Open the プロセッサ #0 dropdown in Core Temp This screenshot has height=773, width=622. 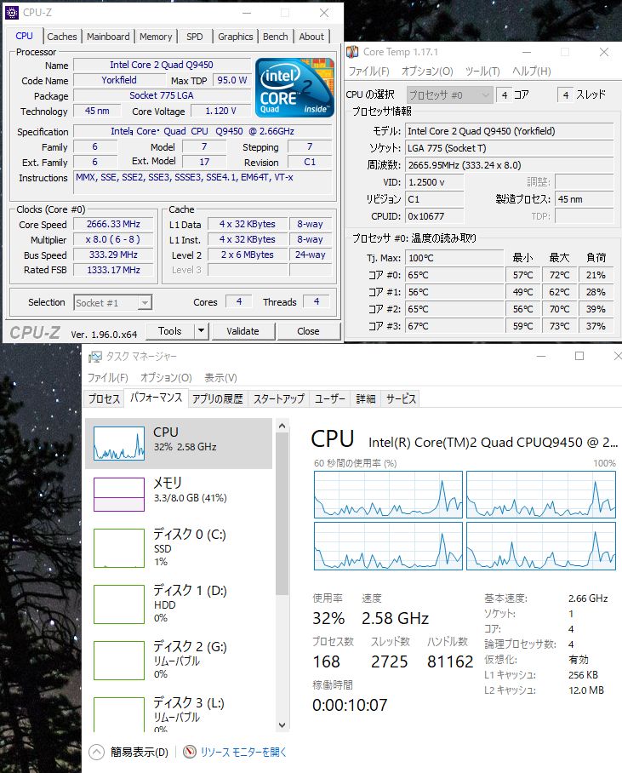[450, 94]
